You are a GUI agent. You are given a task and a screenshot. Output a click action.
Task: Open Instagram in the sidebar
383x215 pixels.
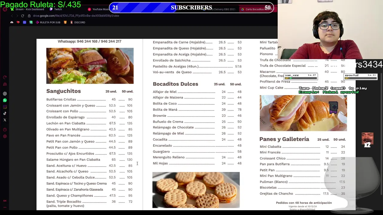[5, 107]
